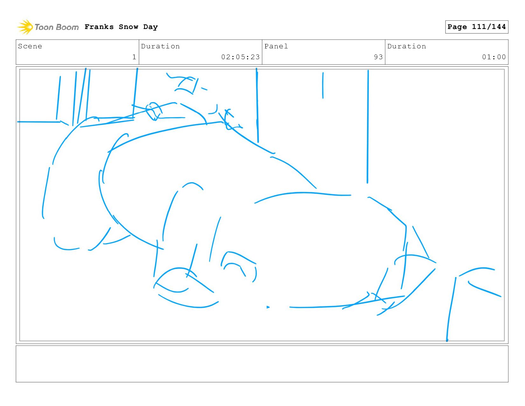Image resolution: width=525 pixels, height=406 pixels.
Task: Click the panel number '93'
Action: (x=378, y=57)
